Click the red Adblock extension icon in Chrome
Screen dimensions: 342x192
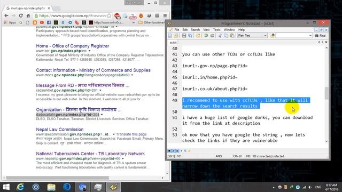click(117, 16)
